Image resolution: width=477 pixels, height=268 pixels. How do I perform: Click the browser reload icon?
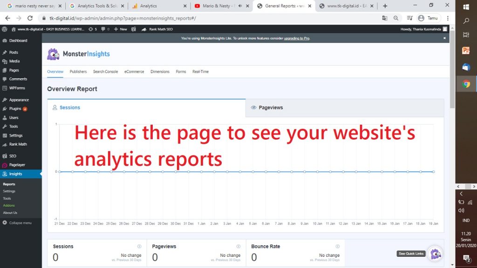click(30, 18)
